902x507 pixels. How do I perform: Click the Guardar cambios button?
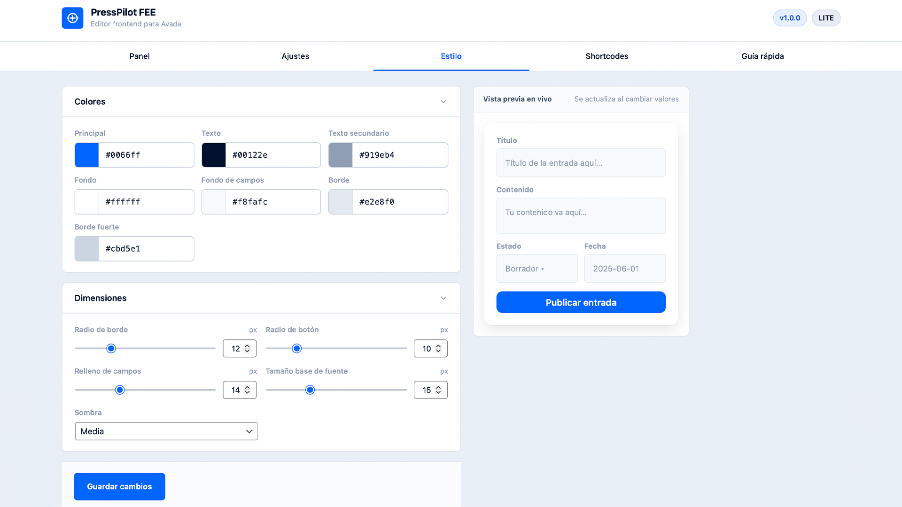119,486
